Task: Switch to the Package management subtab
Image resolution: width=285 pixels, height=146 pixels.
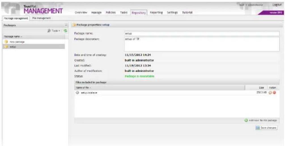Action: (16, 18)
